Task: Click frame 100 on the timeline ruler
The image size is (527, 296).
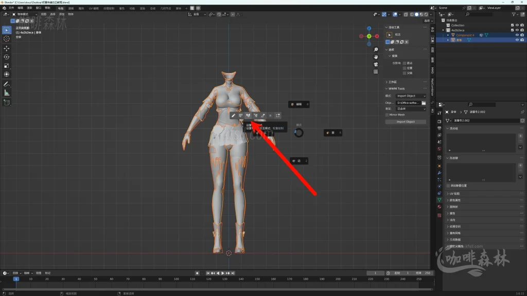Action: pos(176,279)
